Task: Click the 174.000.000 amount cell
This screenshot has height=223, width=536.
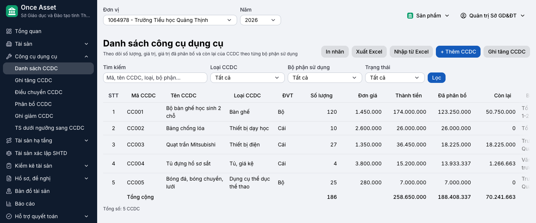Action: tap(410, 112)
